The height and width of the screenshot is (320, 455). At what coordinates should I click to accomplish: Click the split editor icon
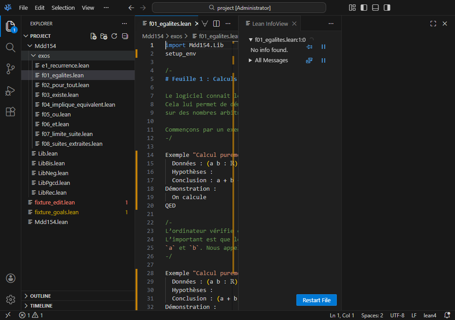pyautogui.click(x=216, y=24)
